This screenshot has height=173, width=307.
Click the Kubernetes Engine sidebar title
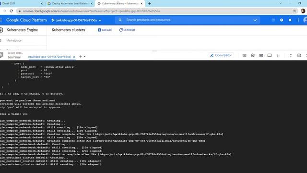point(22,30)
